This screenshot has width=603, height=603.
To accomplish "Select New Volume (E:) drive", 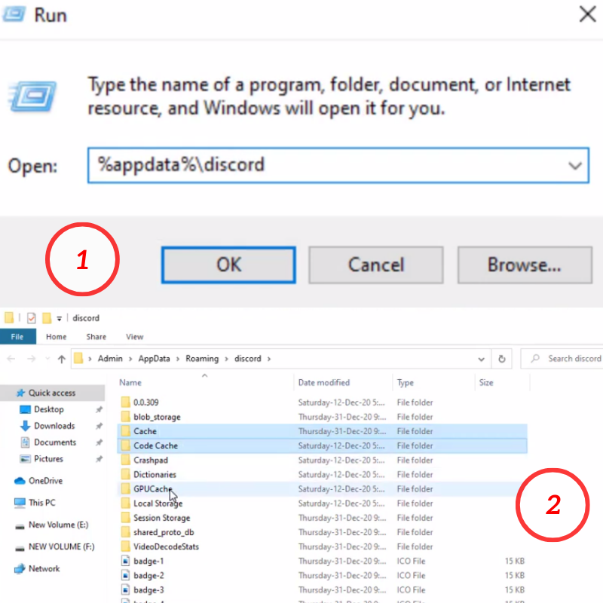I will coord(58,525).
